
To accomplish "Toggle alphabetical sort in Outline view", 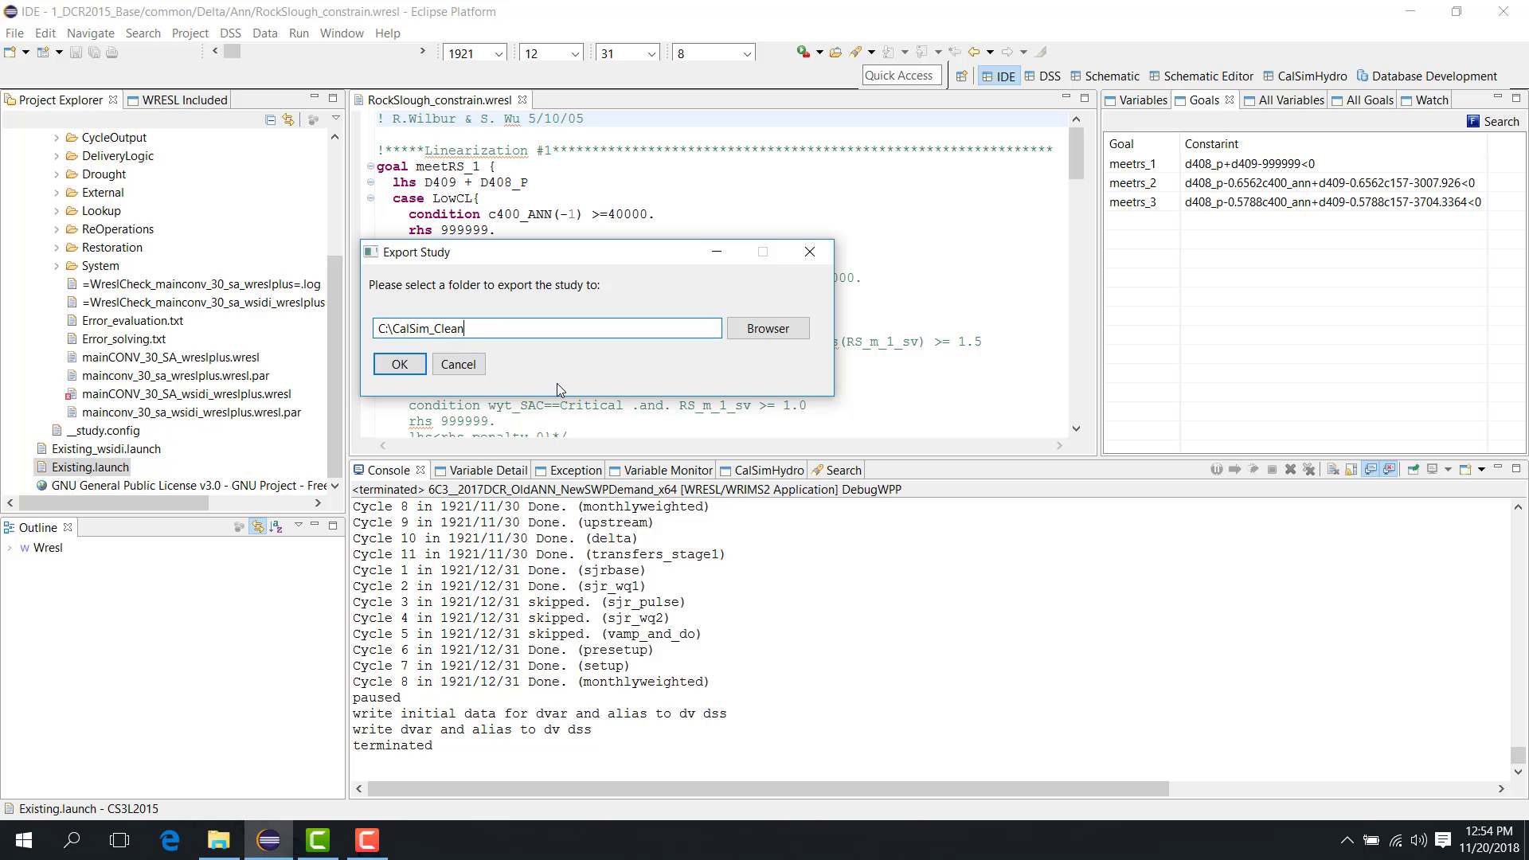I will [276, 527].
